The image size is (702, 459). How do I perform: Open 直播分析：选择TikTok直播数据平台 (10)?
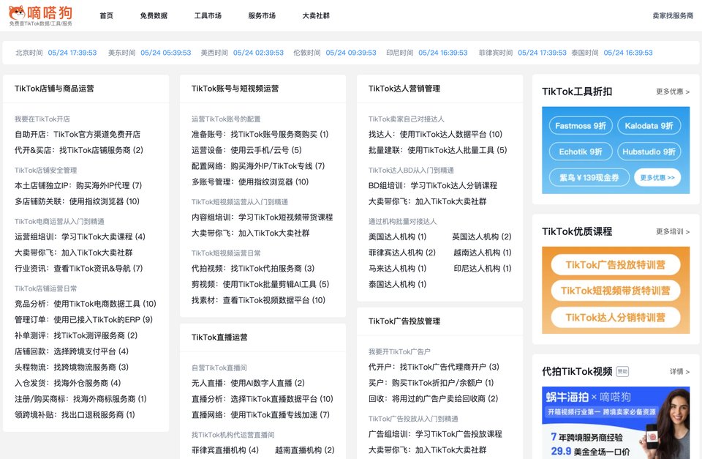(263, 399)
